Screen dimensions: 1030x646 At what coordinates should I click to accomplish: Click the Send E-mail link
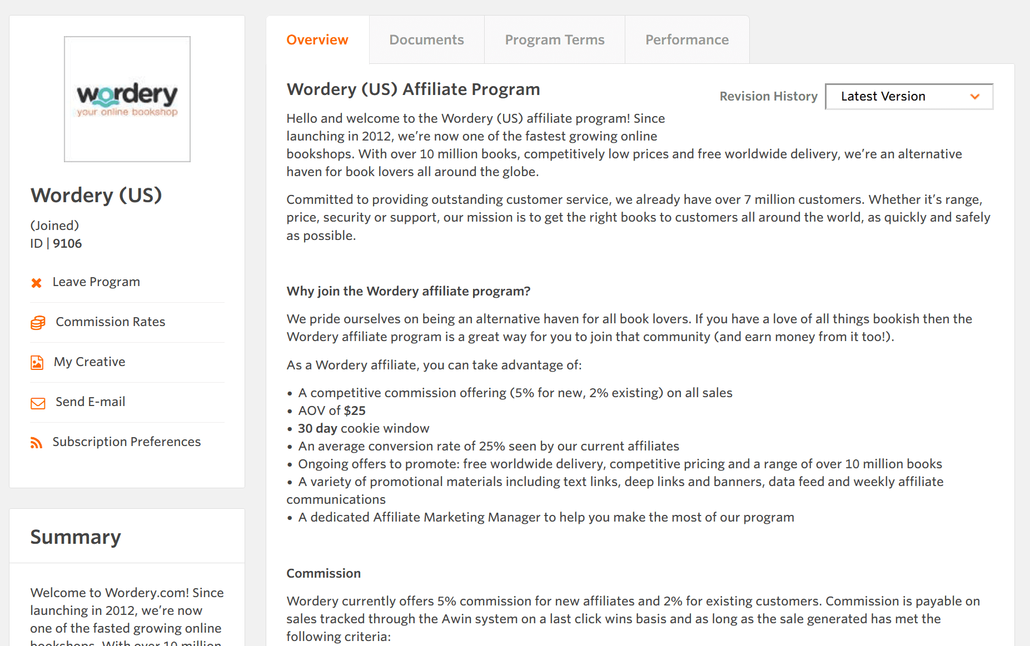click(x=90, y=402)
